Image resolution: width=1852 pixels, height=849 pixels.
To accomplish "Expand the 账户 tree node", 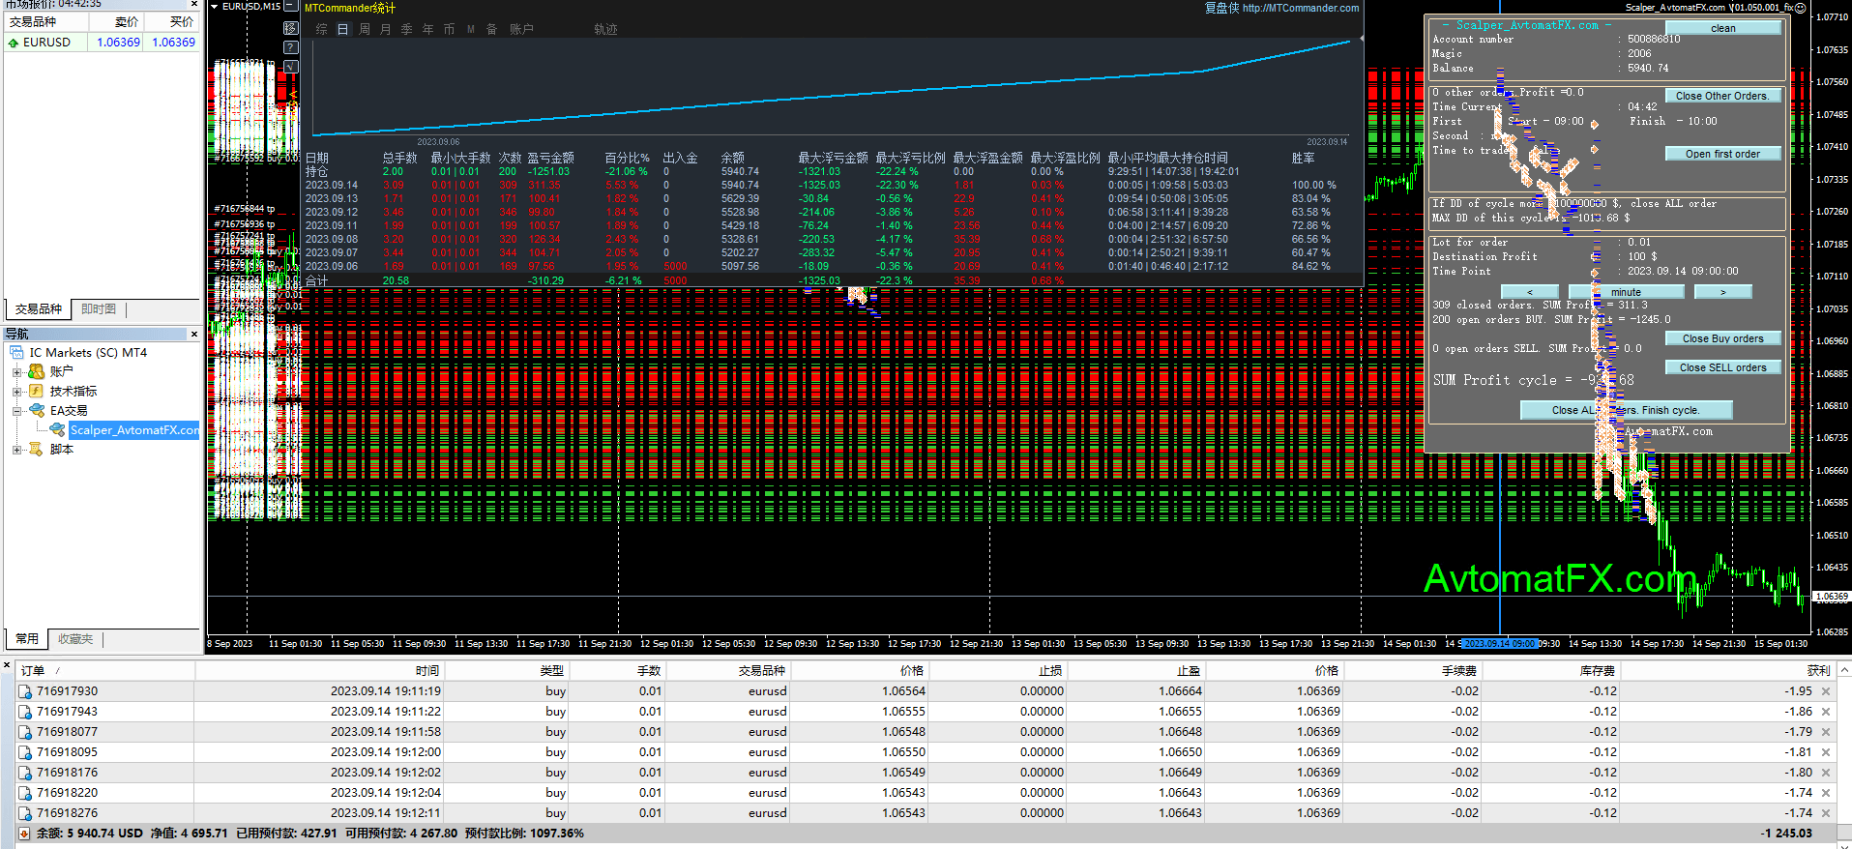I will tap(16, 372).
